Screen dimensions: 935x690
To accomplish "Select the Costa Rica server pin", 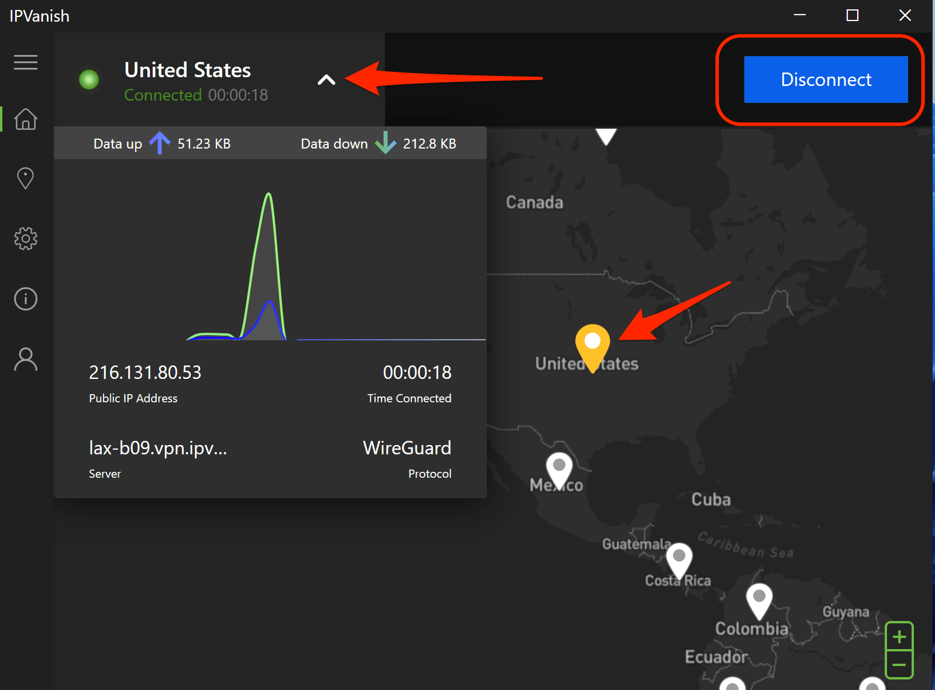I will [679, 558].
